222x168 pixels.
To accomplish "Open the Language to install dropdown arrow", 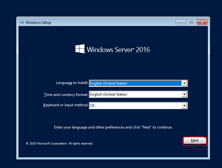I will 184,83.
